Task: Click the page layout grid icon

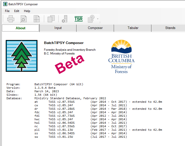Action: pyautogui.click(x=37, y=19)
